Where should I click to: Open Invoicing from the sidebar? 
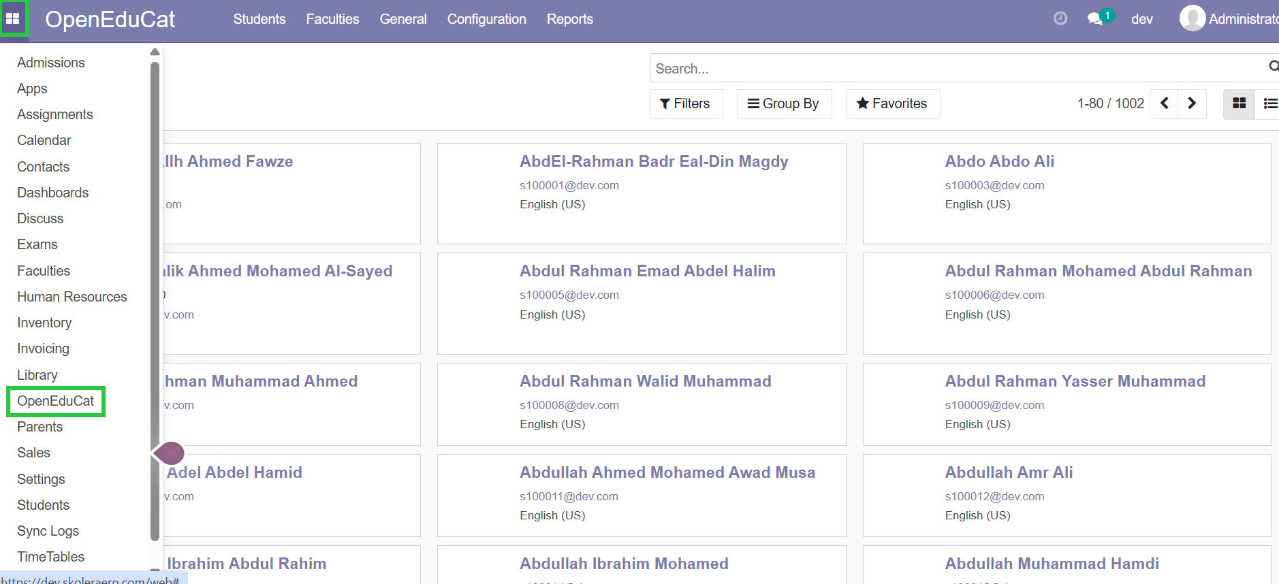[x=43, y=348]
